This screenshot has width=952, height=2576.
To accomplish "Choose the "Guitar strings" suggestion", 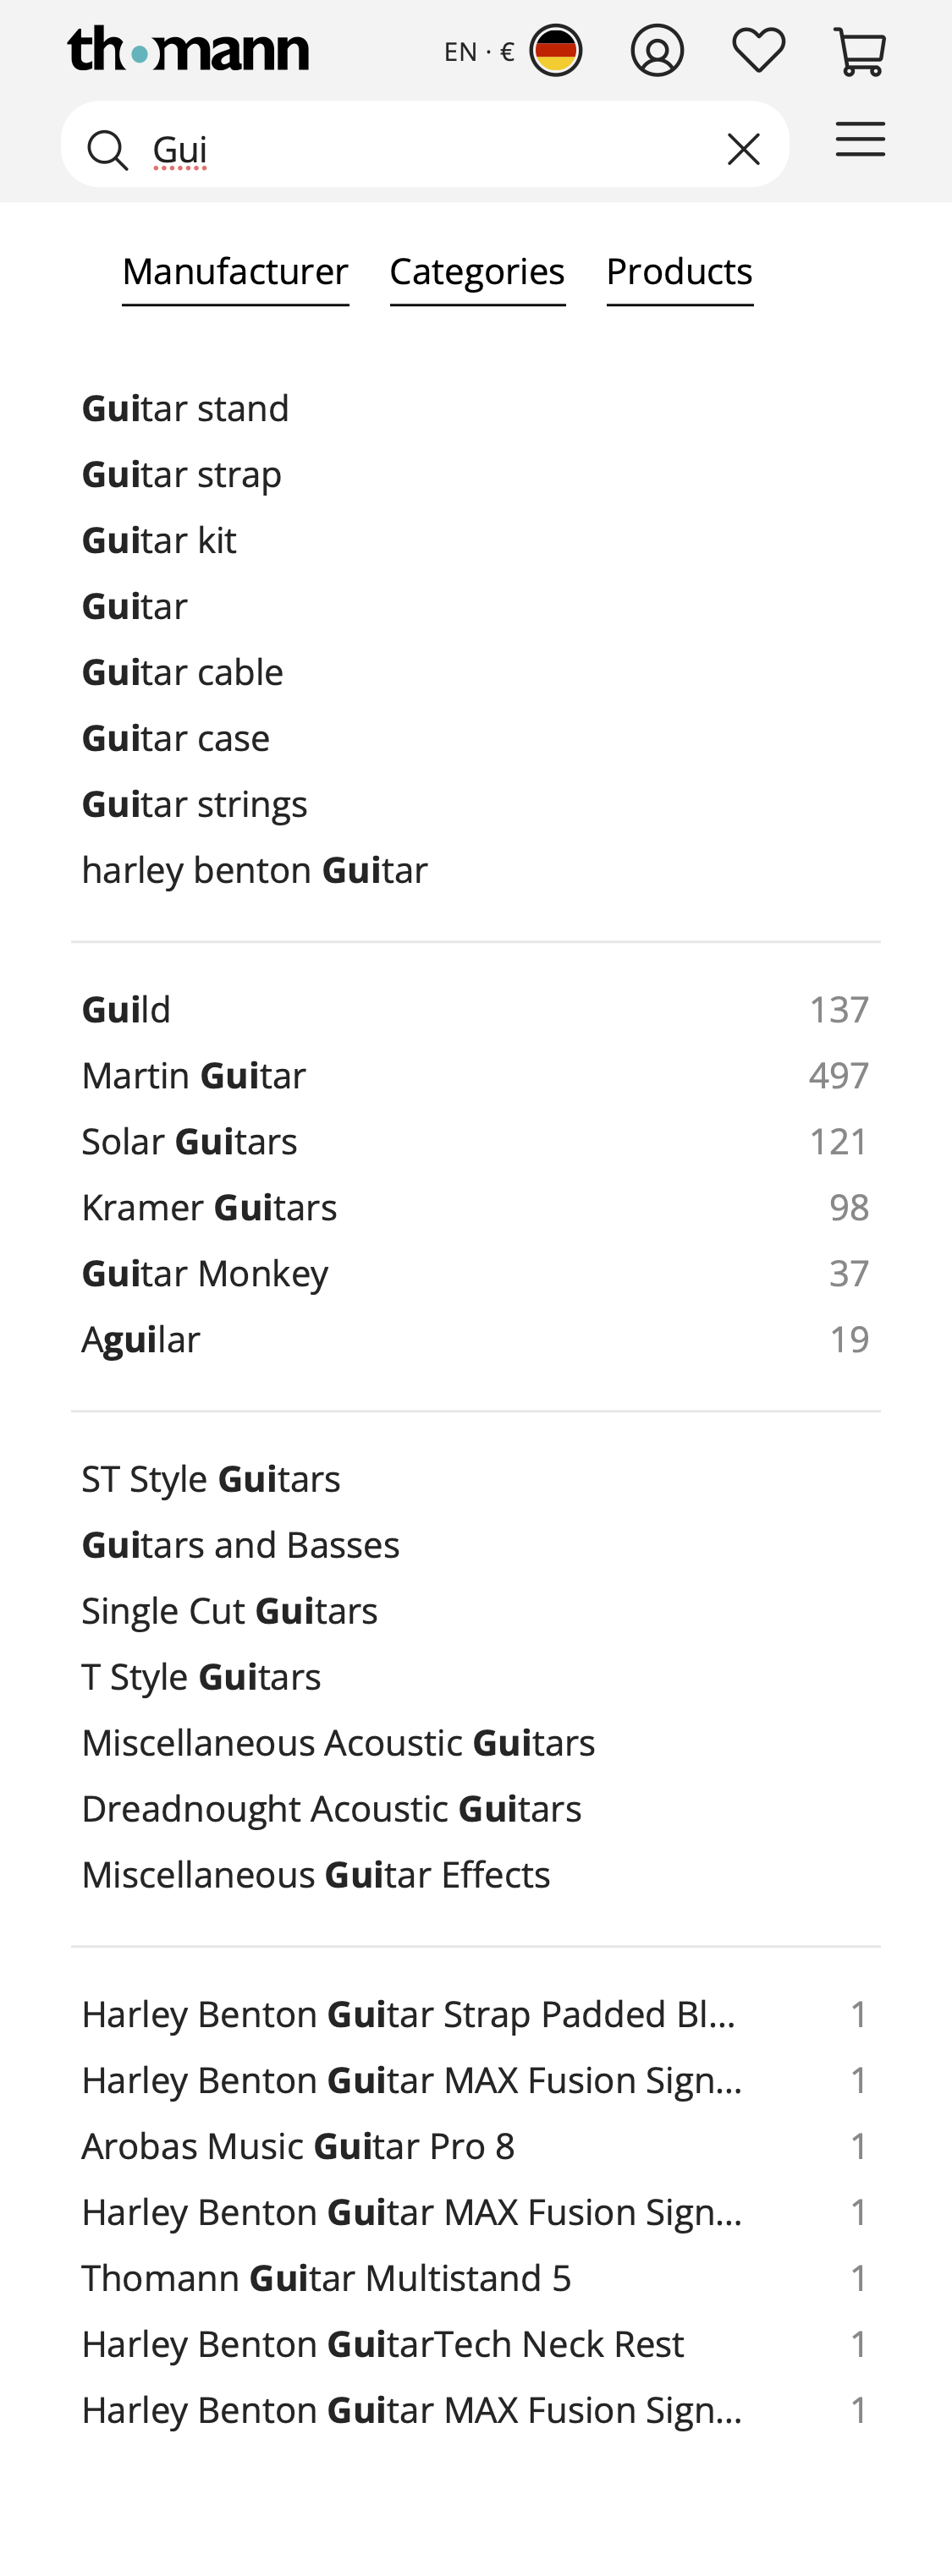I will coord(194,805).
